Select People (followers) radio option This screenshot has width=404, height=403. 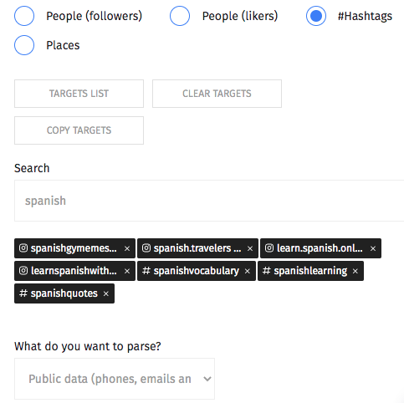click(24, 16)
